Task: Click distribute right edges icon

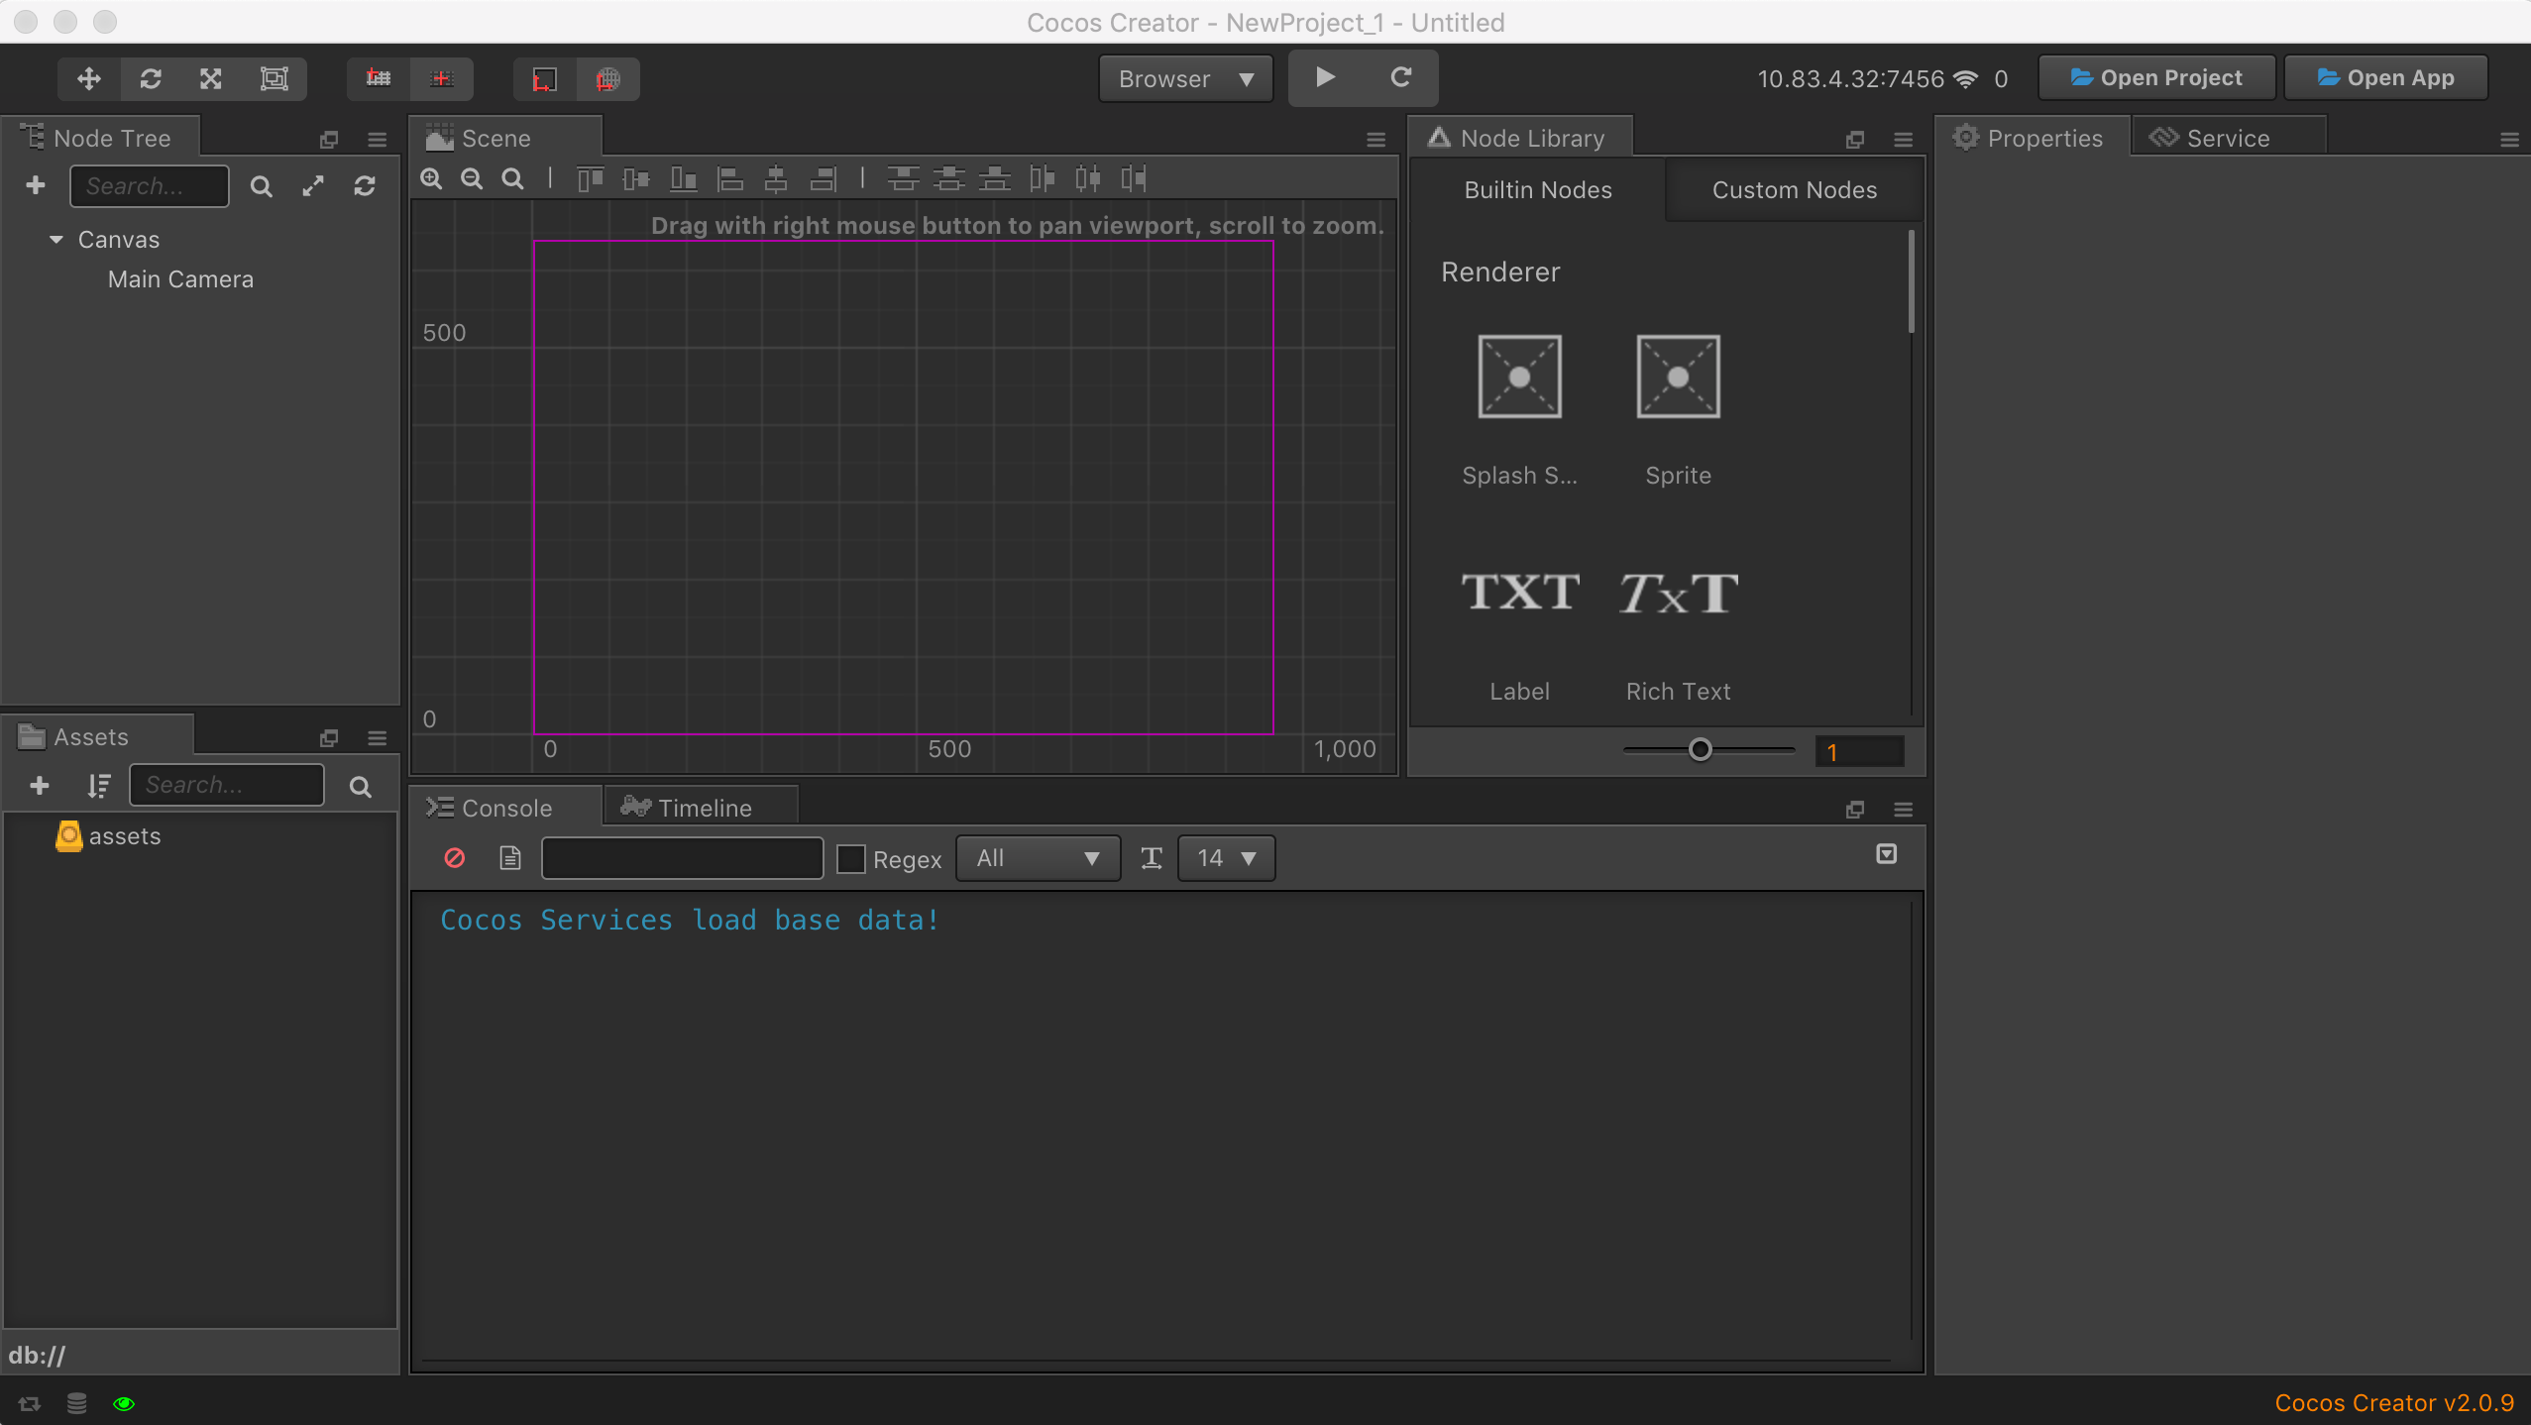Action: (1134, 178)
